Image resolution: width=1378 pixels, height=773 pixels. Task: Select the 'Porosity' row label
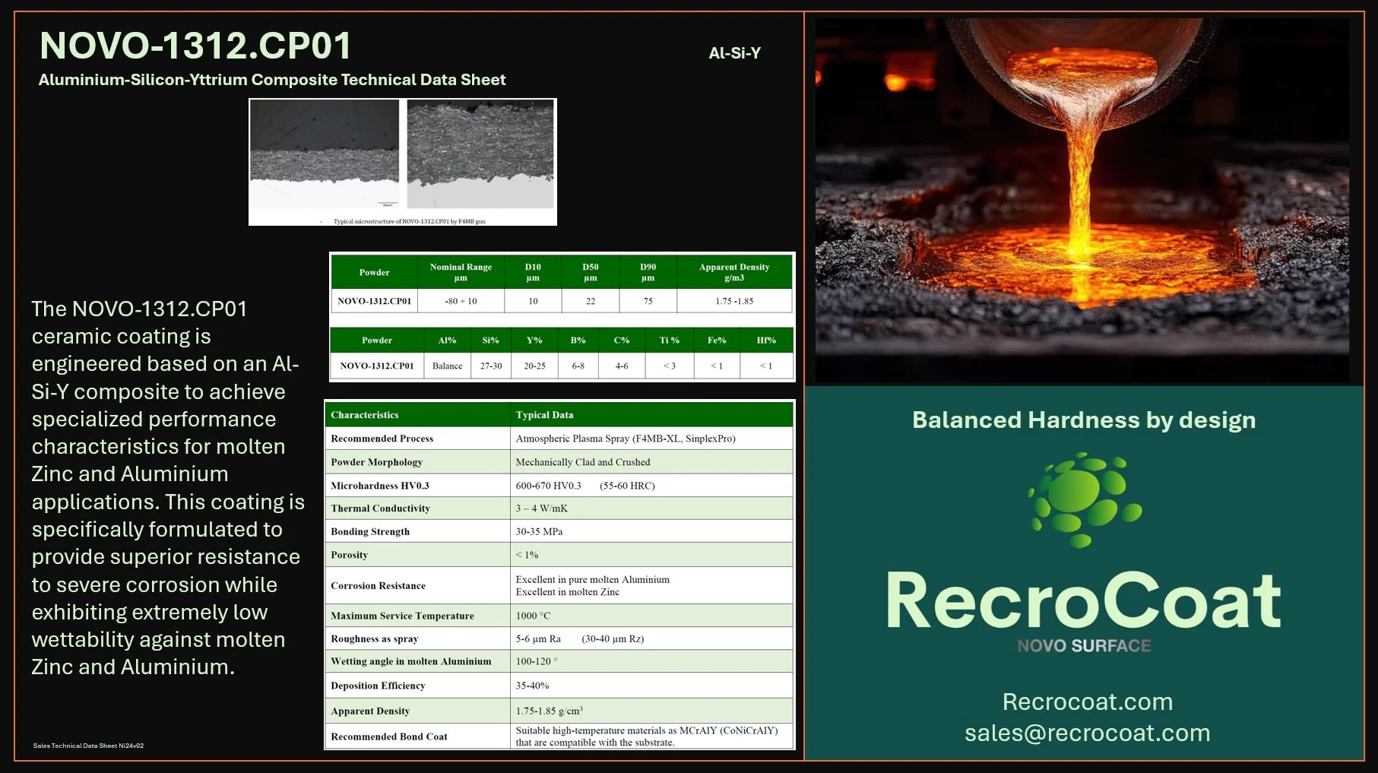pyautogui.click(x=349, y=555)
